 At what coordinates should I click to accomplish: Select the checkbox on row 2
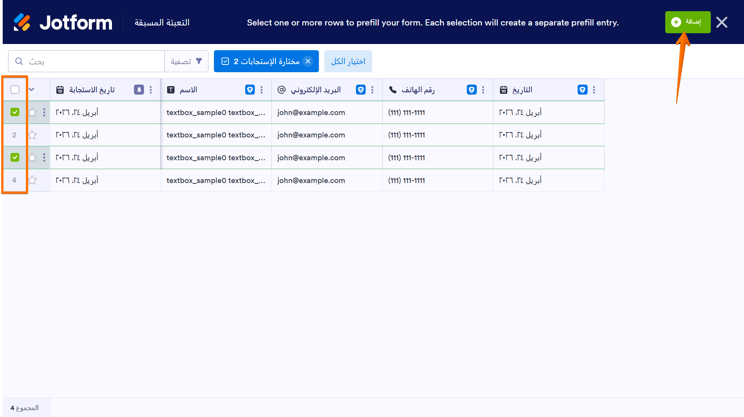pyautogui.click(x=15, y=135)
